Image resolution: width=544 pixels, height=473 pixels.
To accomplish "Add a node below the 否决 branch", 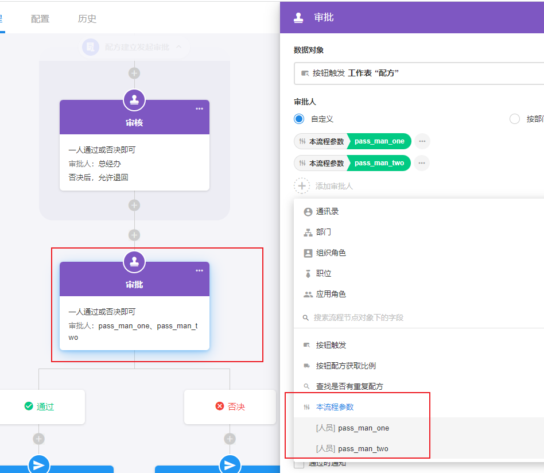I will (230, 439).
